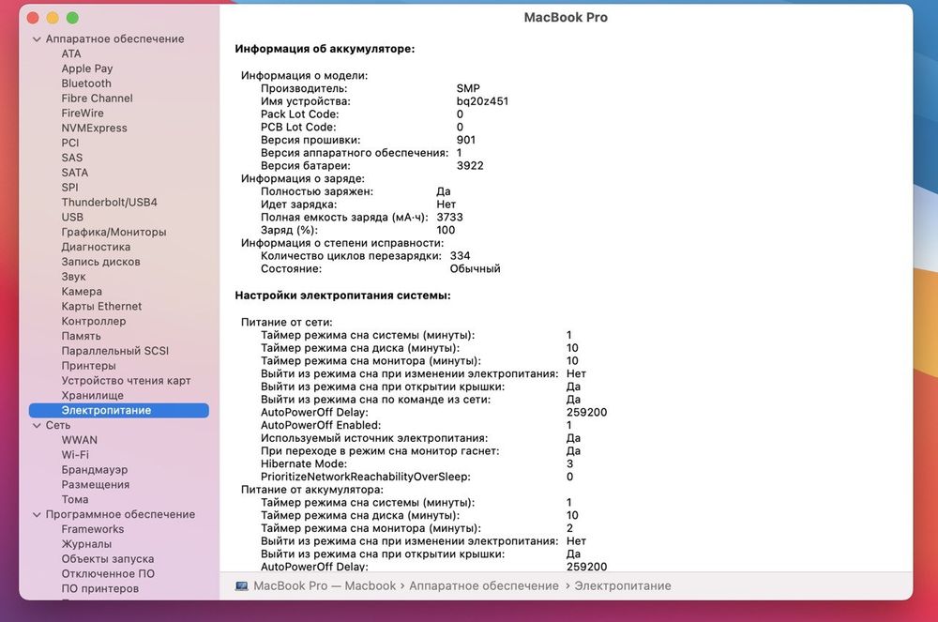Screen dimensions: 938x622
Task: Click the MacBook Pro window title
Action: 566,18
